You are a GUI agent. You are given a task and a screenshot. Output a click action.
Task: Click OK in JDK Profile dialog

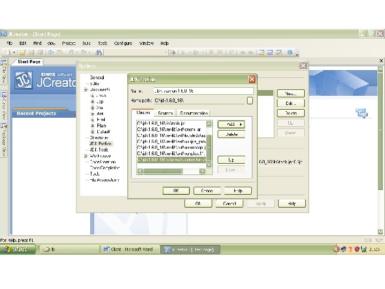pos(176,191)
